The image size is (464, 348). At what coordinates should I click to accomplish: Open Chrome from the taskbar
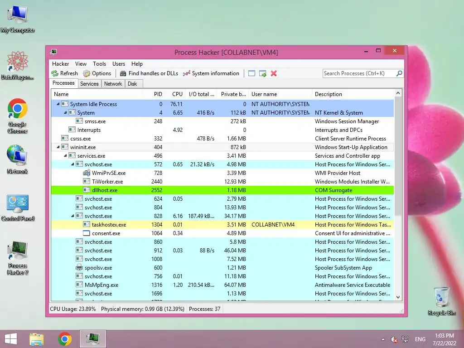[x=65, y=339]
